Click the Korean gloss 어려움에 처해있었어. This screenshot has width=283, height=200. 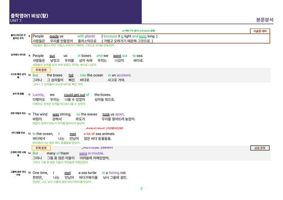point(94,158)
